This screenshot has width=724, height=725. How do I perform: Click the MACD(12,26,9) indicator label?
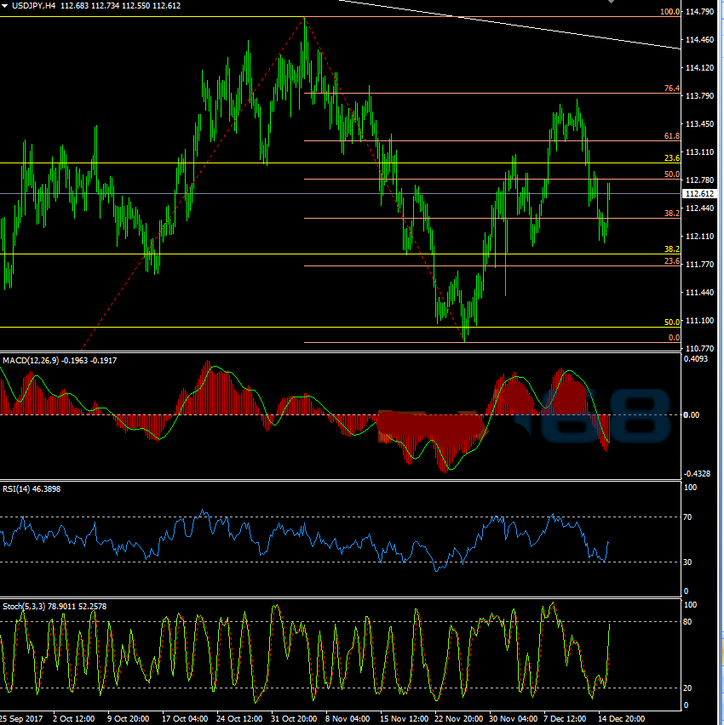[x=30, y=361]
